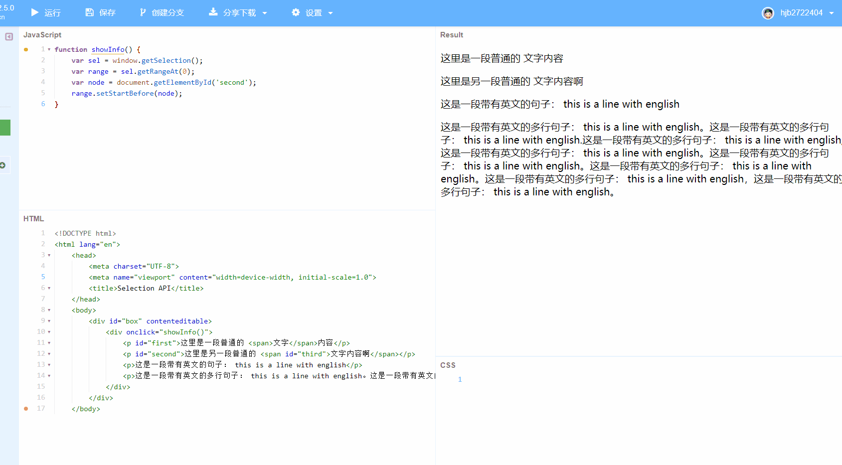Collapse the head section fold in HTML editor
This screenshot has width=842, height=465.
pos(49,255)
